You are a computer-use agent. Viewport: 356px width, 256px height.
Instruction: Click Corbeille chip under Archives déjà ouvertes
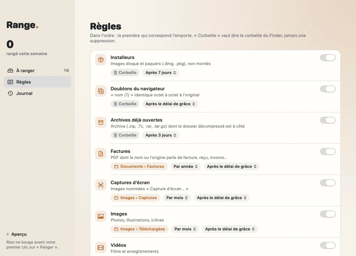coord(125,135)
